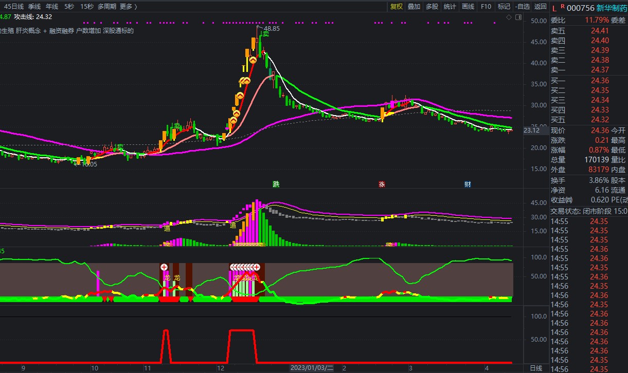Click the 48.85 high price label
Image resolution: width=628 pixels, height=373 pixels.
tap(272, 29)
